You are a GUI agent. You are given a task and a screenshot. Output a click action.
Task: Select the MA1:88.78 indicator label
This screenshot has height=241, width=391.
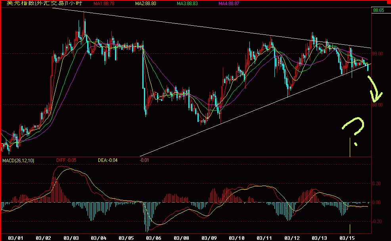(x=104, y=4)
